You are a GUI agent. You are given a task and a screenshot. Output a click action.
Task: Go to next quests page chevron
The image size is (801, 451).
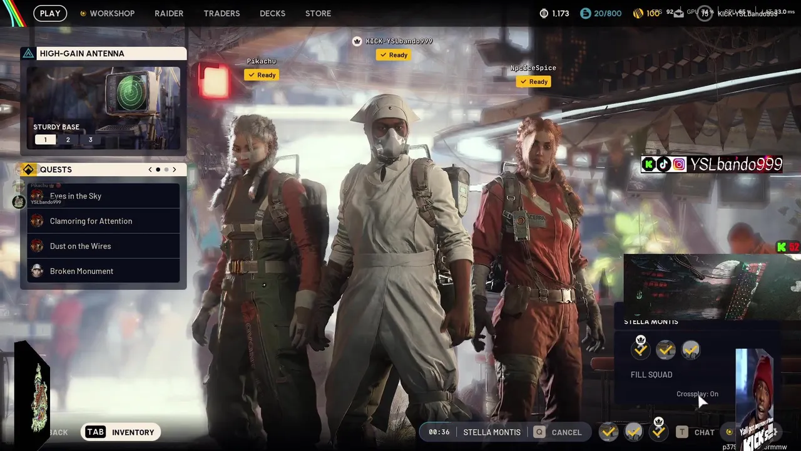tap(175, 170)
